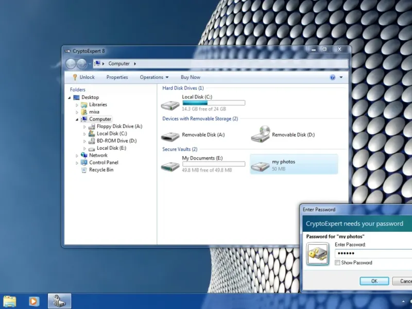Click the Local Disk (C:) tree icon
The width and height of the screenshot is (412, 309).
click(92, 133)
